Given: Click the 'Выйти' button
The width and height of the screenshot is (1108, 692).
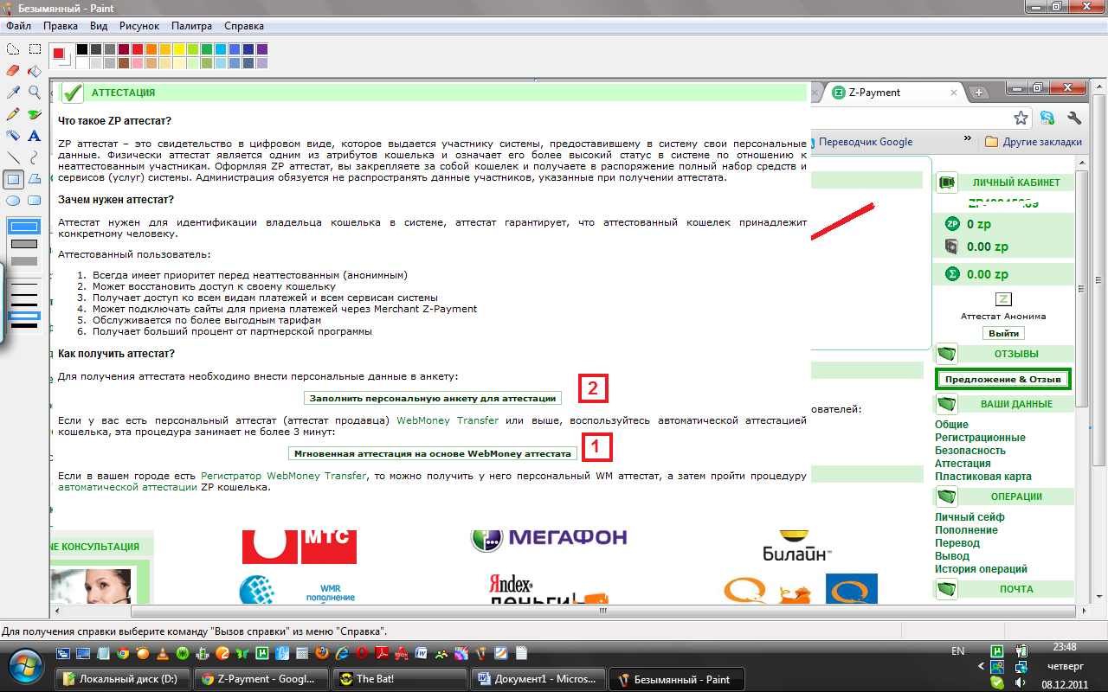Looking at the screenshot, I should pos(1003,333).
